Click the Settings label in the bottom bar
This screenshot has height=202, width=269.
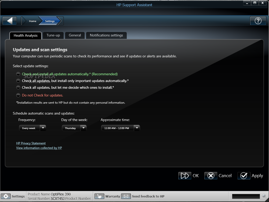pos(18,196)
